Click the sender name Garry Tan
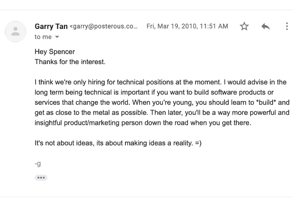This screenshot has height=202, width=303. click(51, 26)
